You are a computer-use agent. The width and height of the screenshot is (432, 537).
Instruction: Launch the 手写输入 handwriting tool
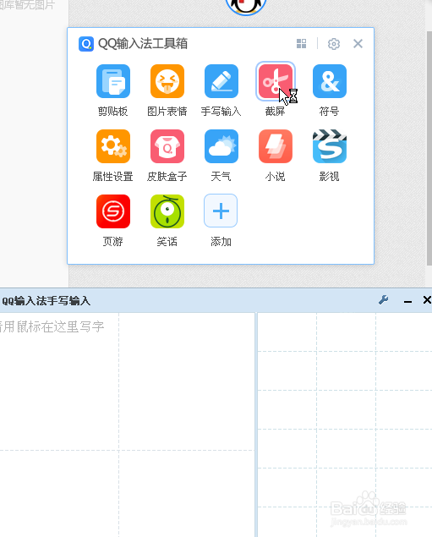pyautogui.click(x=221, y=81)
